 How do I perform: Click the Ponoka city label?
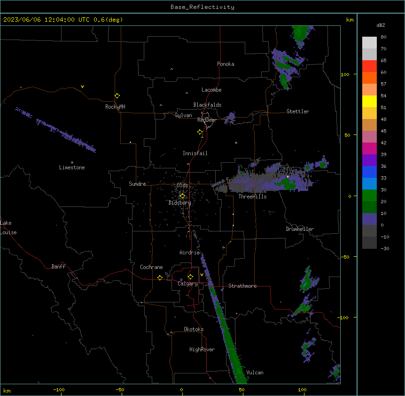(x=226, y=64)
